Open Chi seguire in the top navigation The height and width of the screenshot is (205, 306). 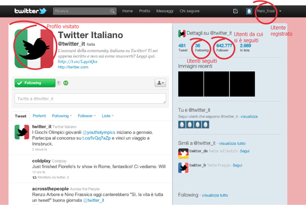[x=190, y=11]
